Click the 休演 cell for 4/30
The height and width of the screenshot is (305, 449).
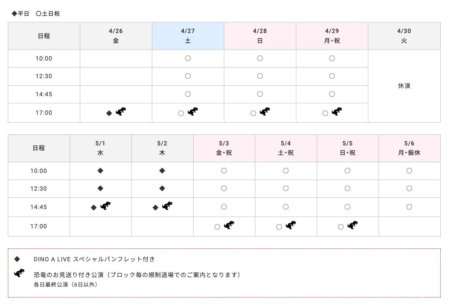(x=404, y=86)
